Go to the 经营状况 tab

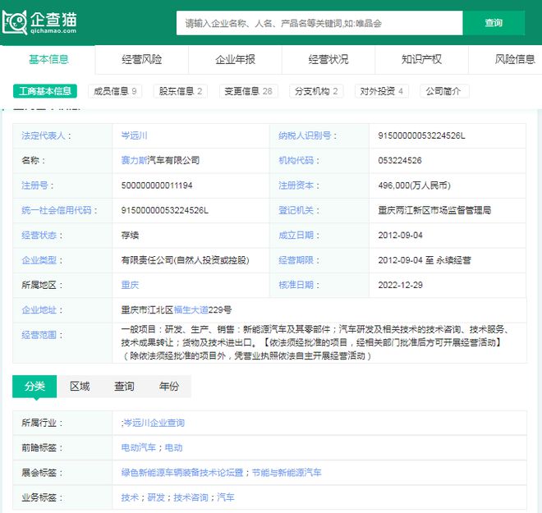[328, 59]
